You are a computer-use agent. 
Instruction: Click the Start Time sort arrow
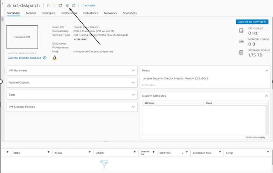[x=183, y=153]
